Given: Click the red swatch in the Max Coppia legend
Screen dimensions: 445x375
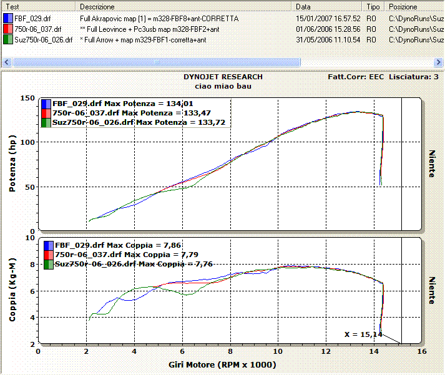Looking at the screenshot, I should point(49,255).
